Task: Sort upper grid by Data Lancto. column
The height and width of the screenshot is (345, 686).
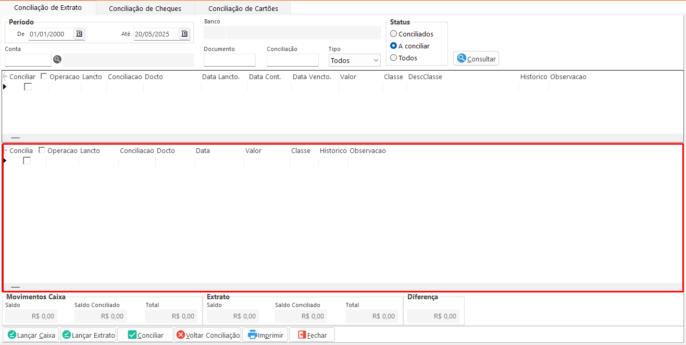Action: coord(221,76)
